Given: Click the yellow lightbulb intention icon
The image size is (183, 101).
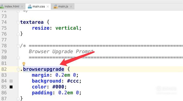Looking at the screenshot, I should coord(24,64).
